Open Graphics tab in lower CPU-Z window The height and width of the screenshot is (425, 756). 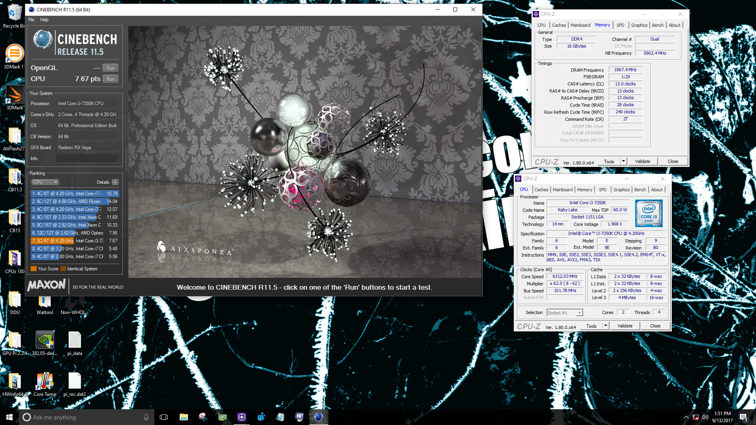[x=621, y=190]
